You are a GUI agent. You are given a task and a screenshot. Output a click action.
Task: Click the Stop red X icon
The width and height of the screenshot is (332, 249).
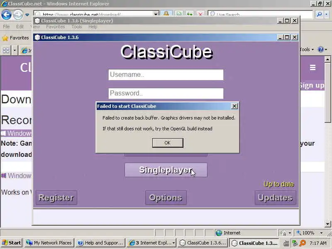click(x=200, y=14)
